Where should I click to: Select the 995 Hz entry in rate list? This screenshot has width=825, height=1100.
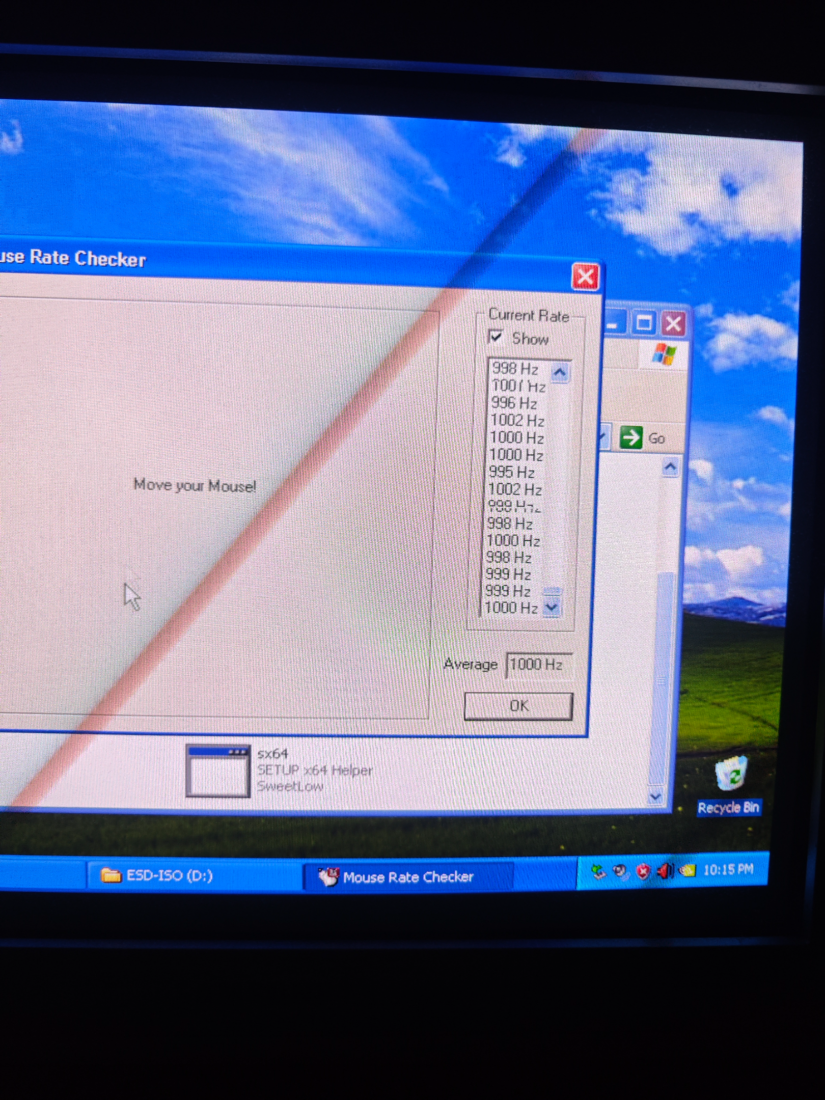coord(512,472)
